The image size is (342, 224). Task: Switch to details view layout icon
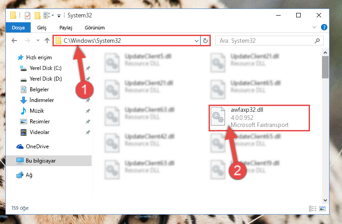313,208
